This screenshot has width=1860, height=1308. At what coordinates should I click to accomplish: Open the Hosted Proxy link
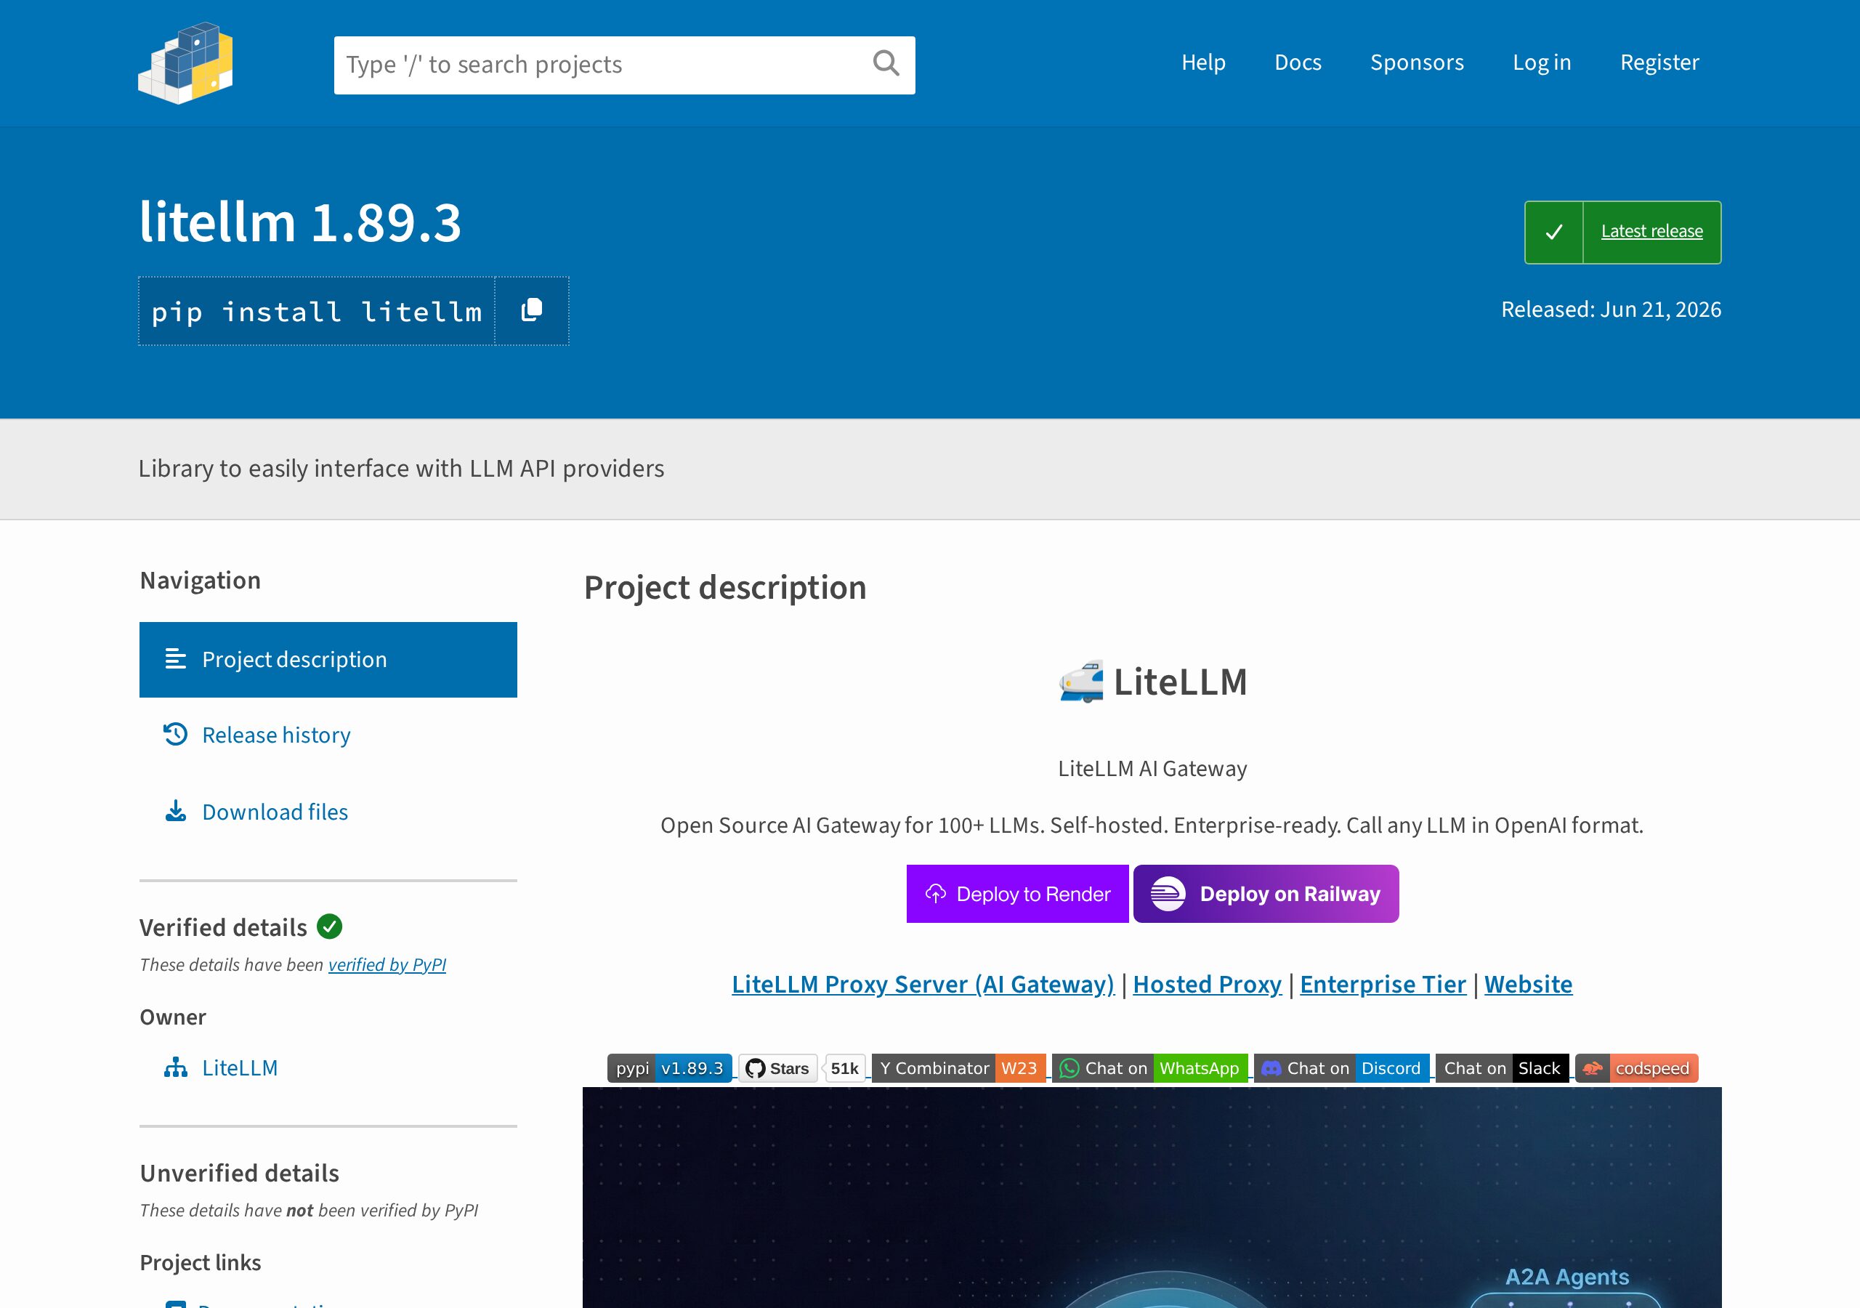click(x=1207, y=984)
